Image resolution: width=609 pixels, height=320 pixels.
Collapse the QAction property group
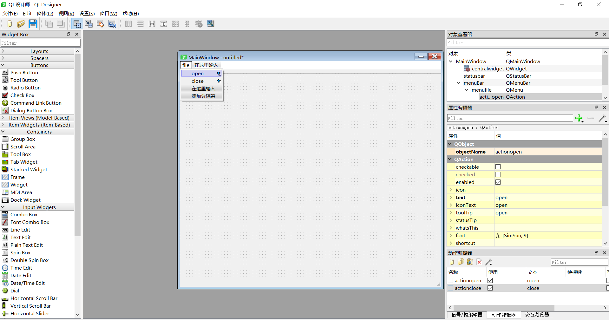pos(450,159)
